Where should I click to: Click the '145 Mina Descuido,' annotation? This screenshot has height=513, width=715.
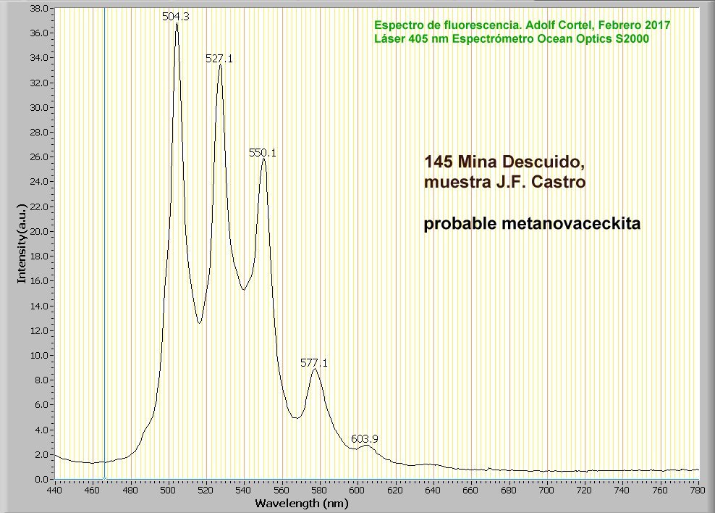click(x=504, y=162)
